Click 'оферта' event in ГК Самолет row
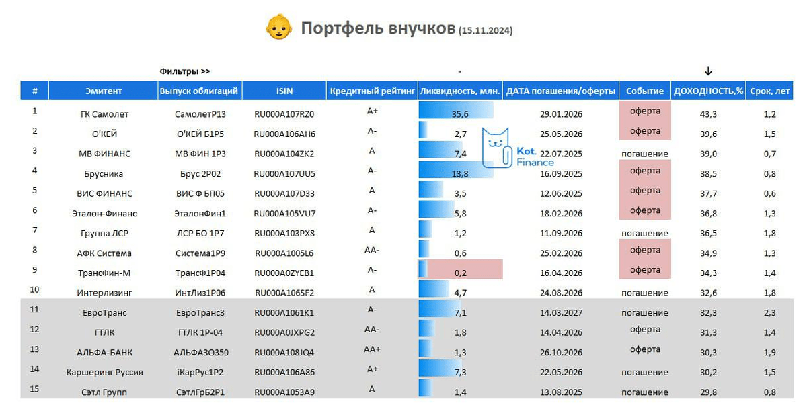Screen dimensions: 807x409 coord(645,111)
